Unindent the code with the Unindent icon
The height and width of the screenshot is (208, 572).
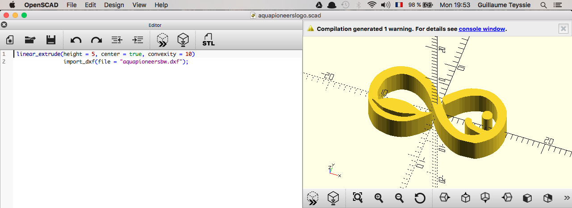pyautogui.click(x=117, y=40)
